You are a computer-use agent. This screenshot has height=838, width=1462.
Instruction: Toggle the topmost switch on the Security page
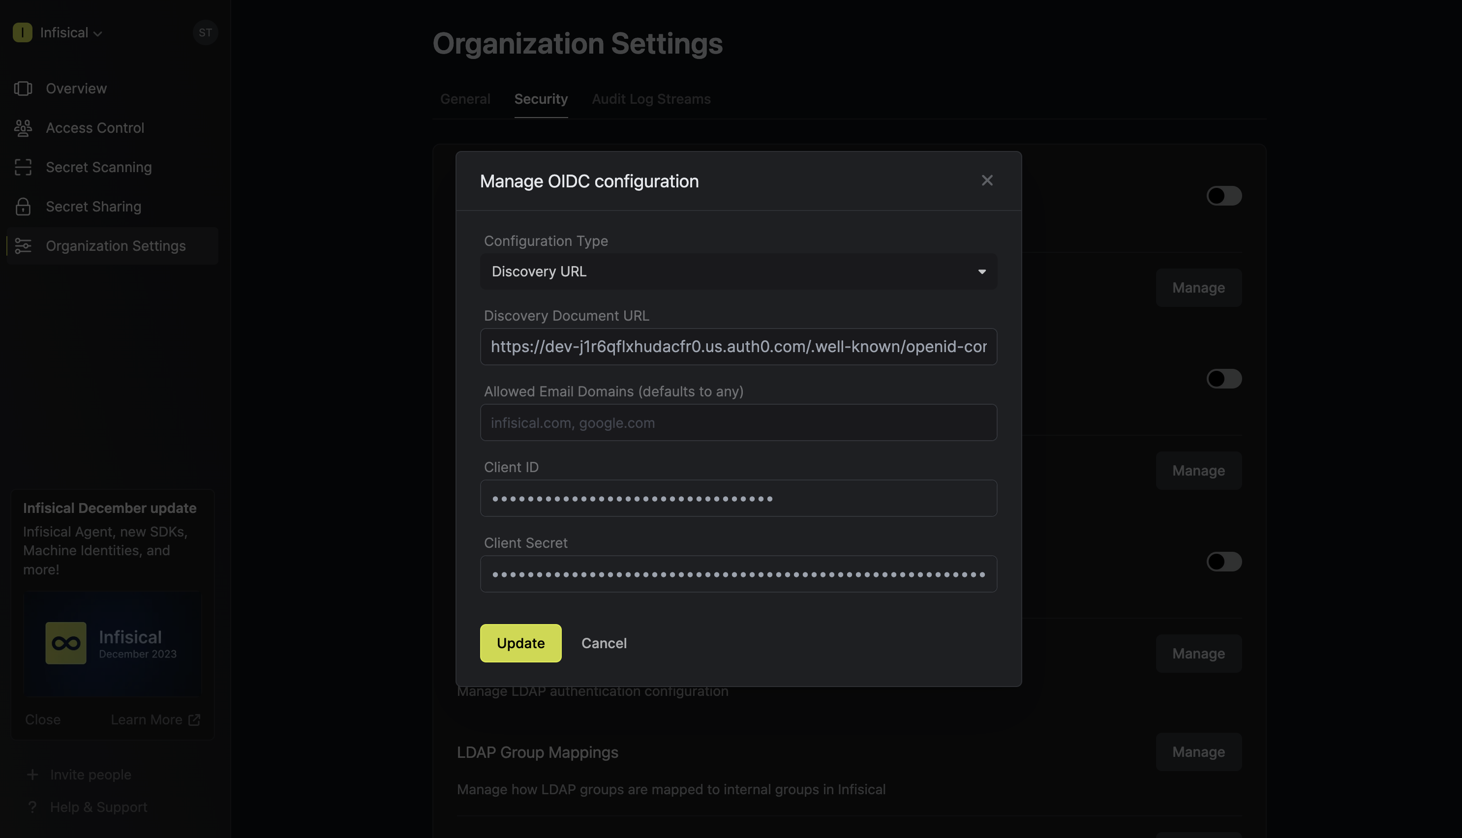pyautogui.click(x=1224, y=196)
